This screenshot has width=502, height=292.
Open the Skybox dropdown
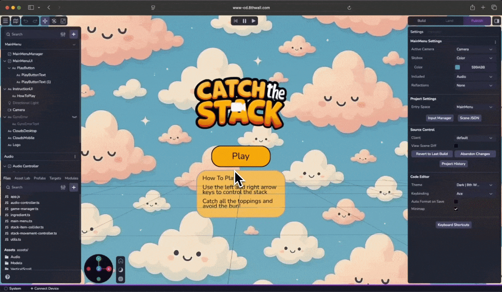tap(474, 58)
